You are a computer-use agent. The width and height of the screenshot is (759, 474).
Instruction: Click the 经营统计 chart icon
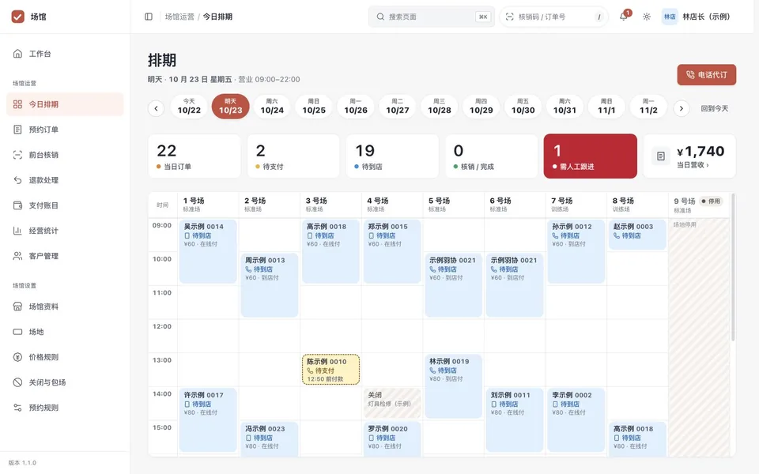(x=17, y=230)
